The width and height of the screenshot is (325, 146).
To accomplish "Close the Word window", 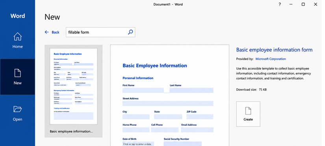I will click(316, 4).
